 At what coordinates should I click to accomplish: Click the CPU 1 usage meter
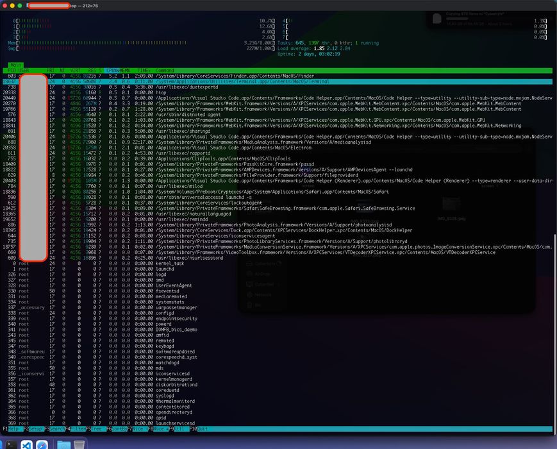[x=144, y=26]
